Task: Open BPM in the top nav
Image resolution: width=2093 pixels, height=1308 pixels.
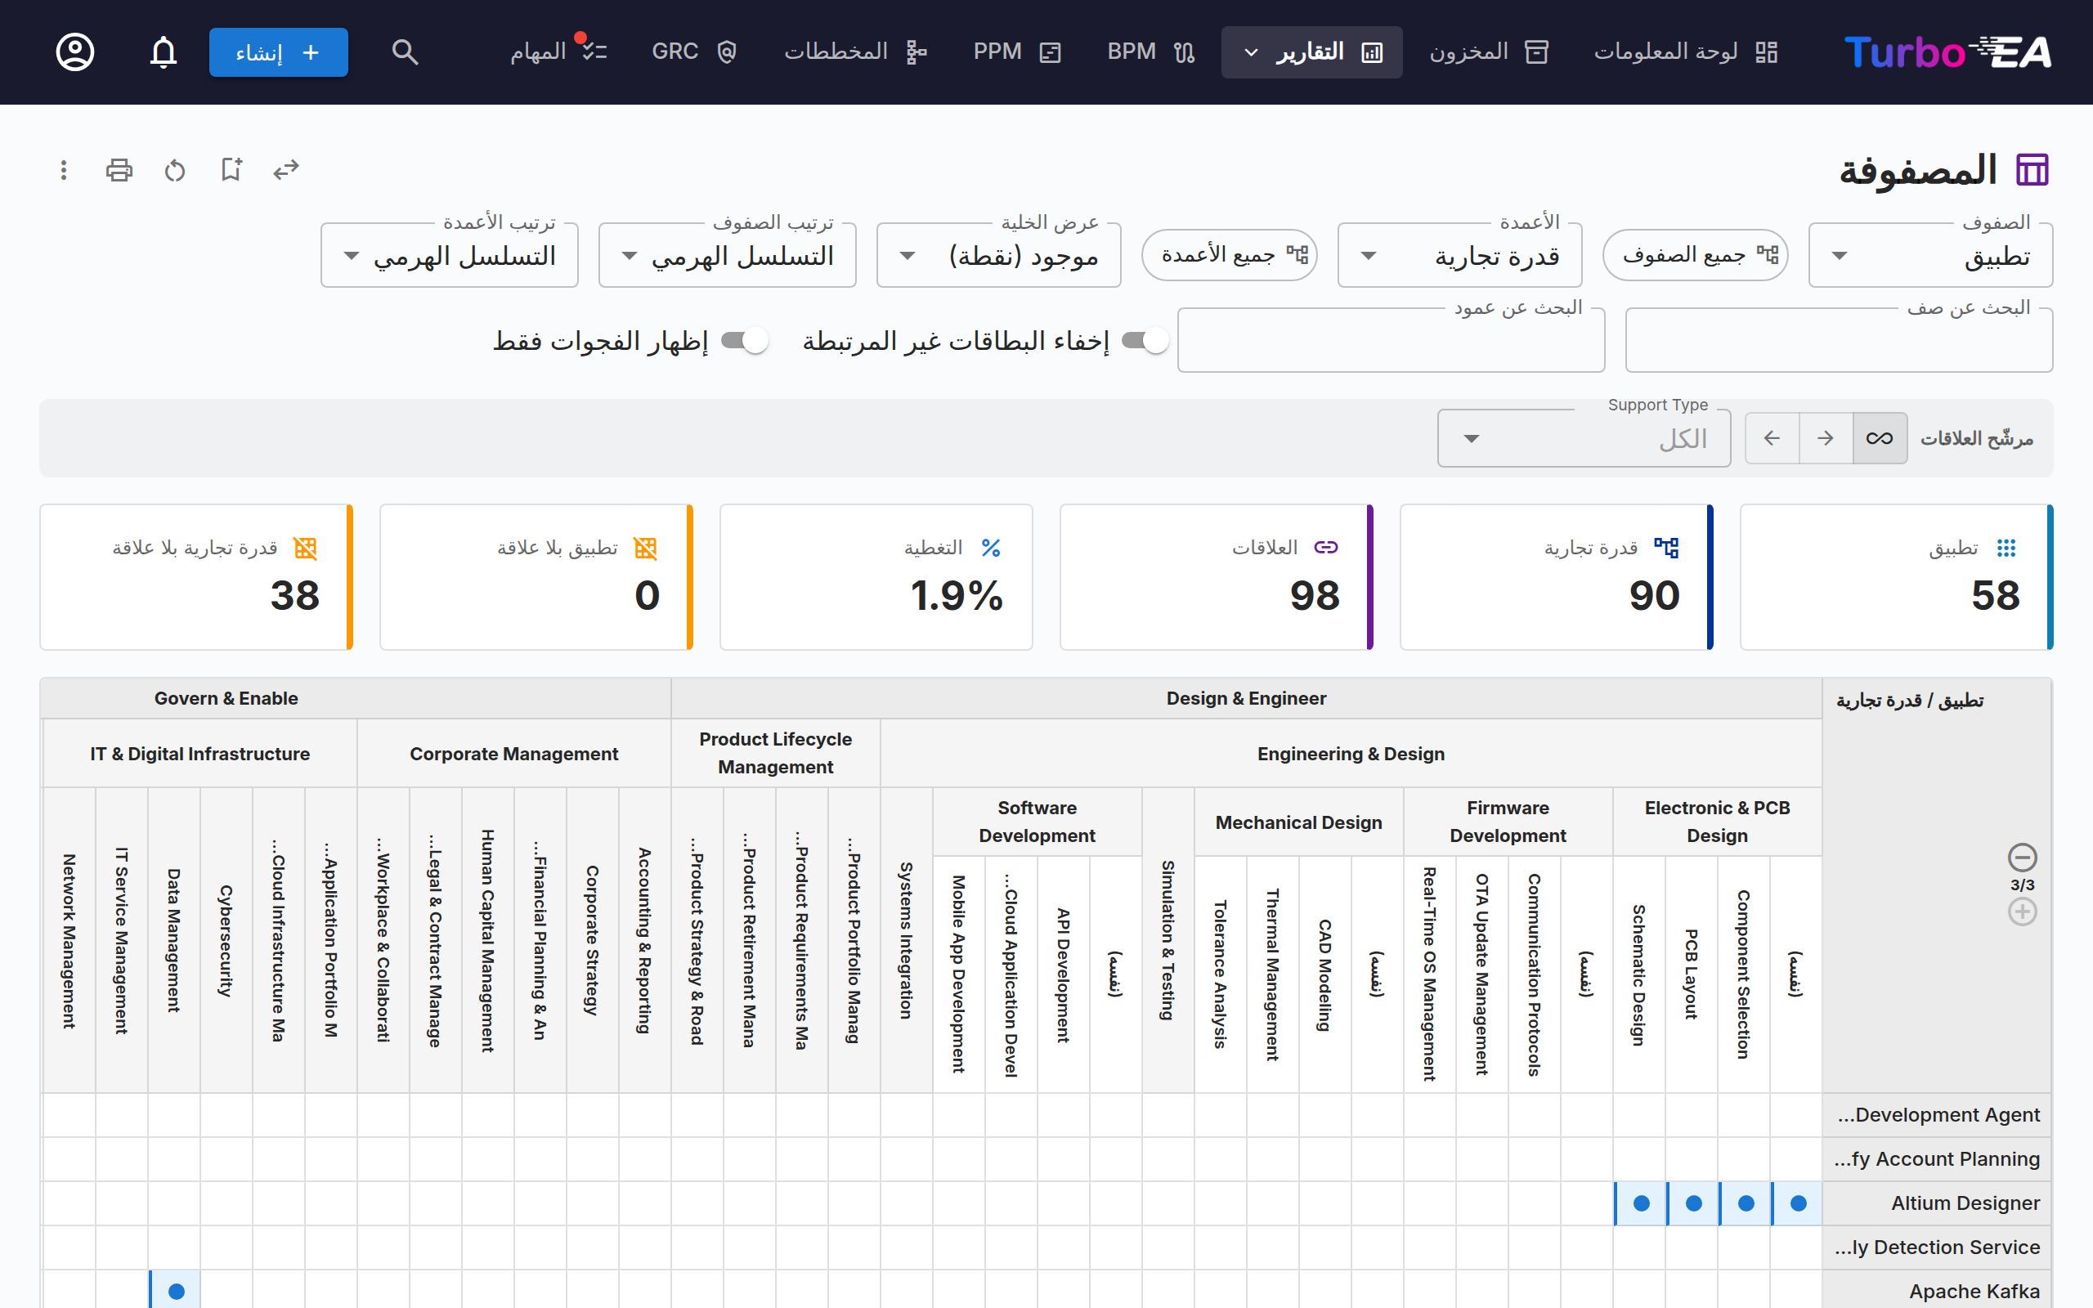Action: click(x=1151, y=52)
